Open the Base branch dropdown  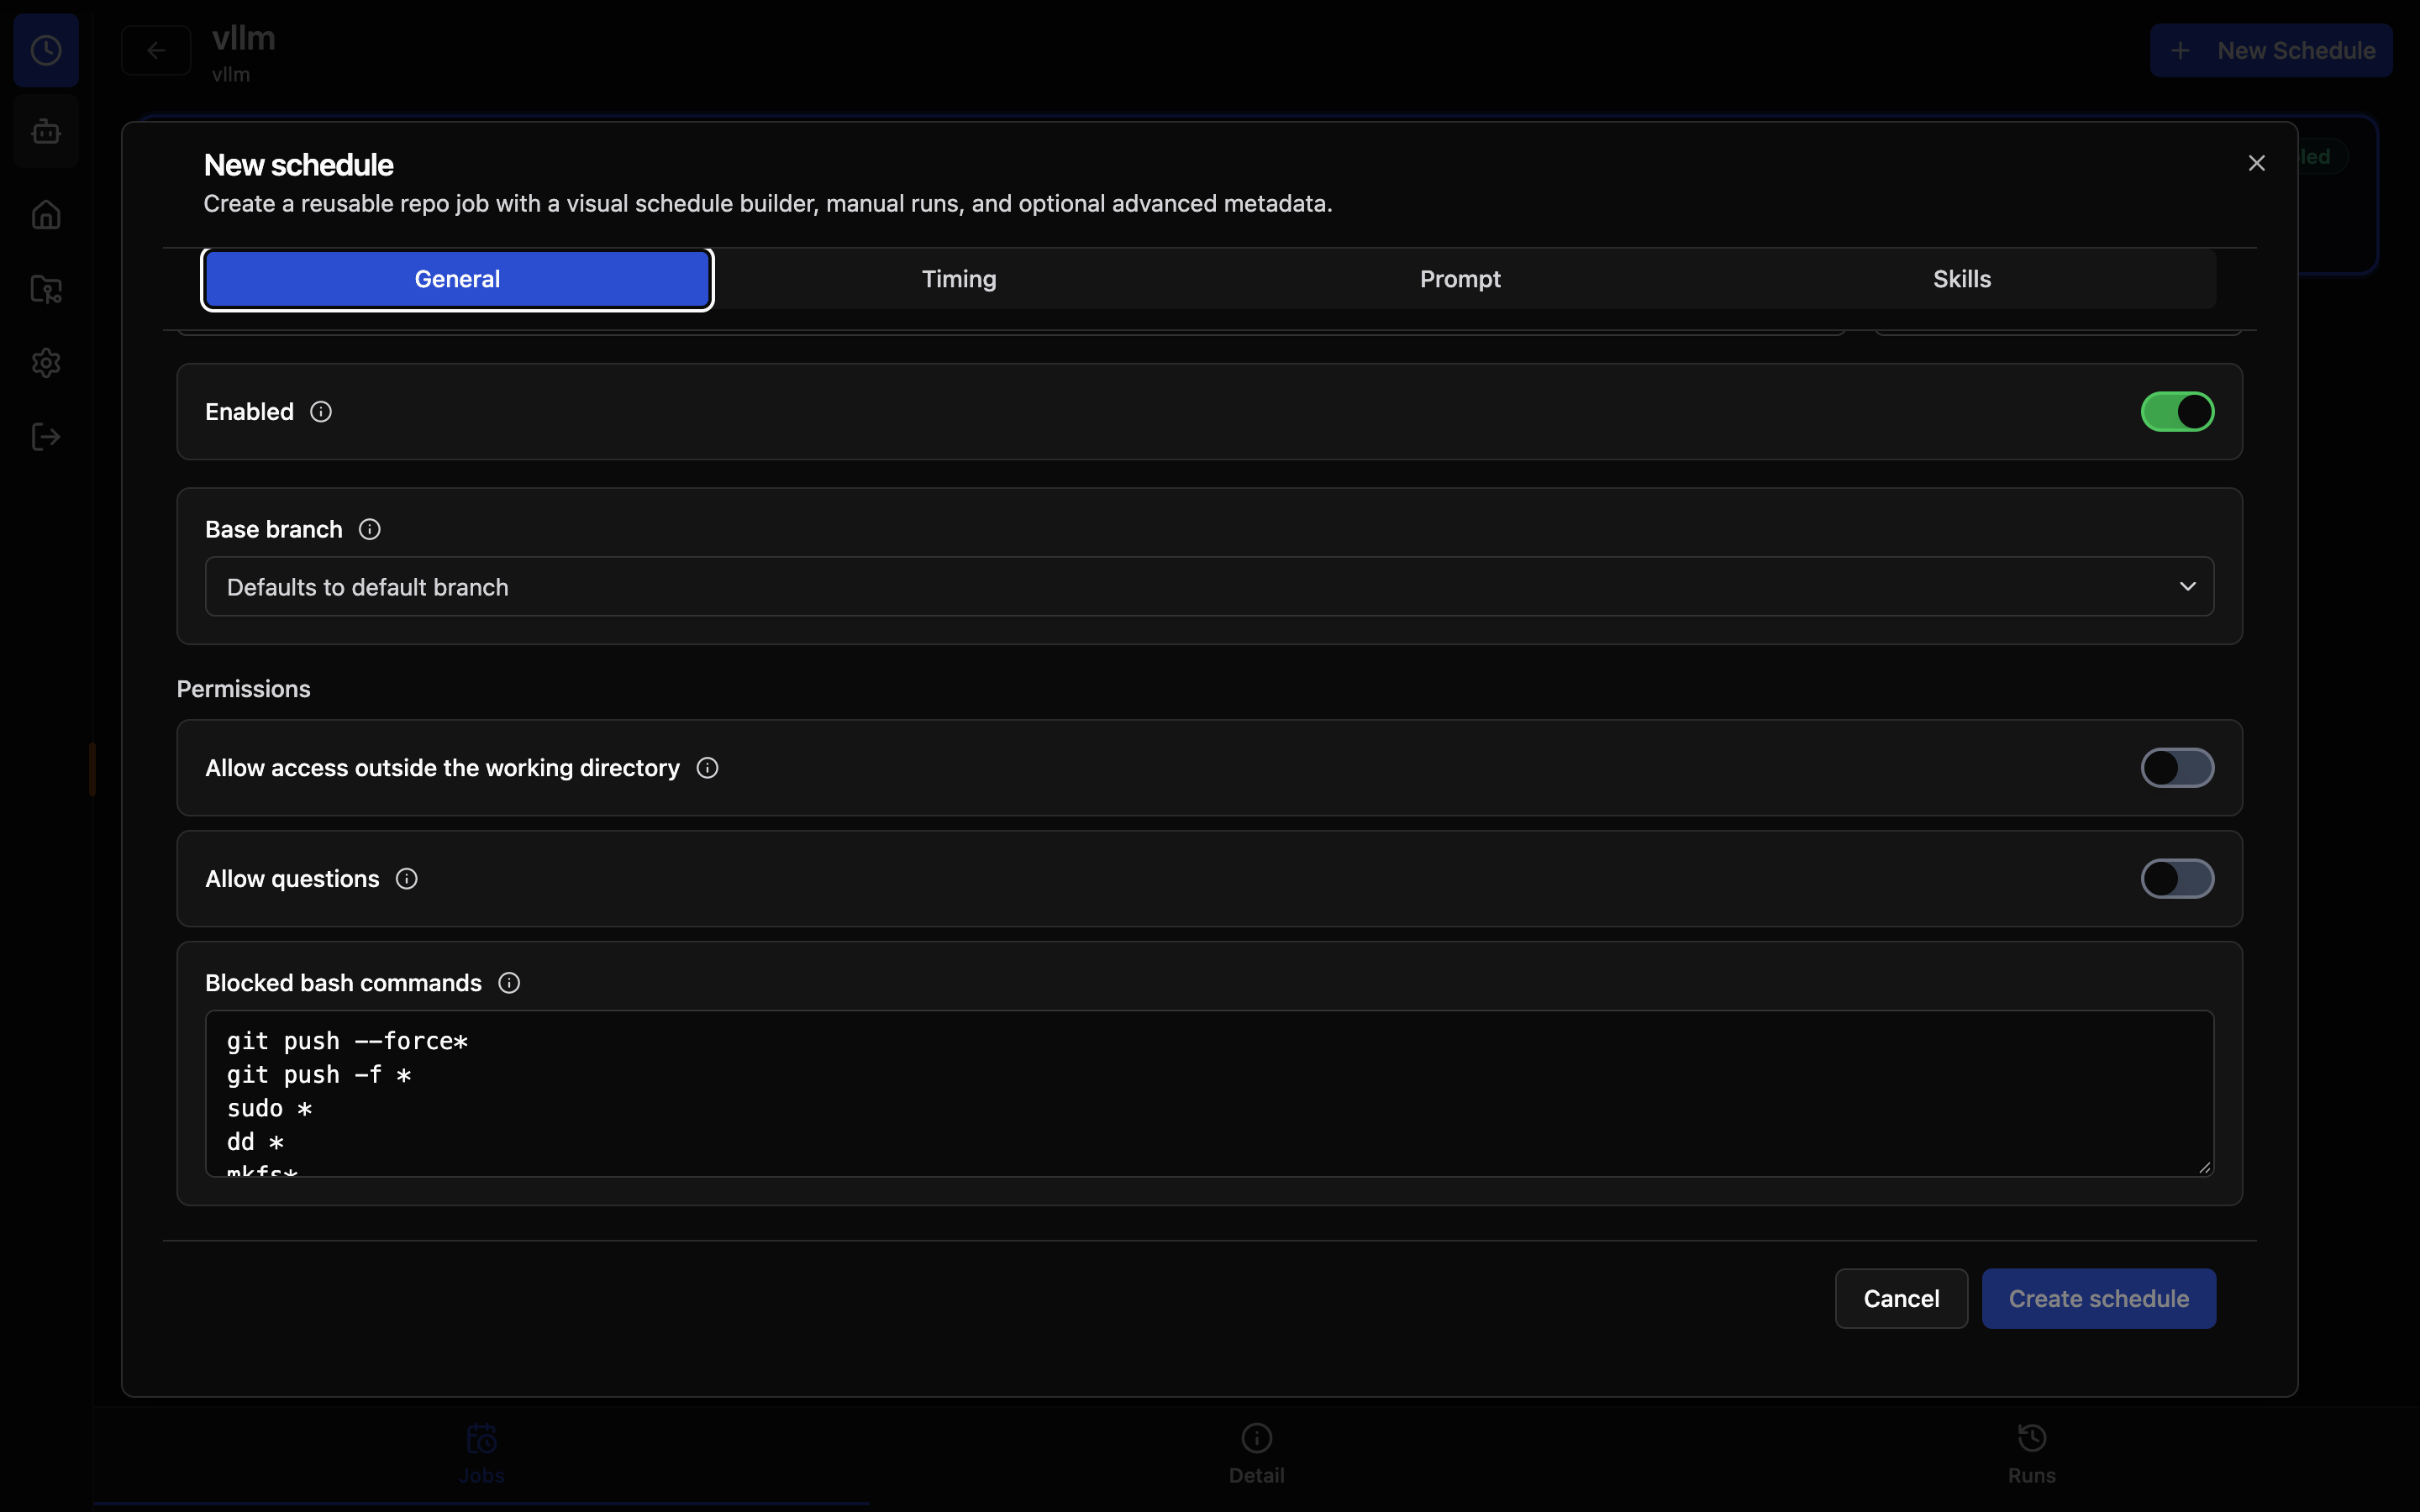tap(1209, 587)
